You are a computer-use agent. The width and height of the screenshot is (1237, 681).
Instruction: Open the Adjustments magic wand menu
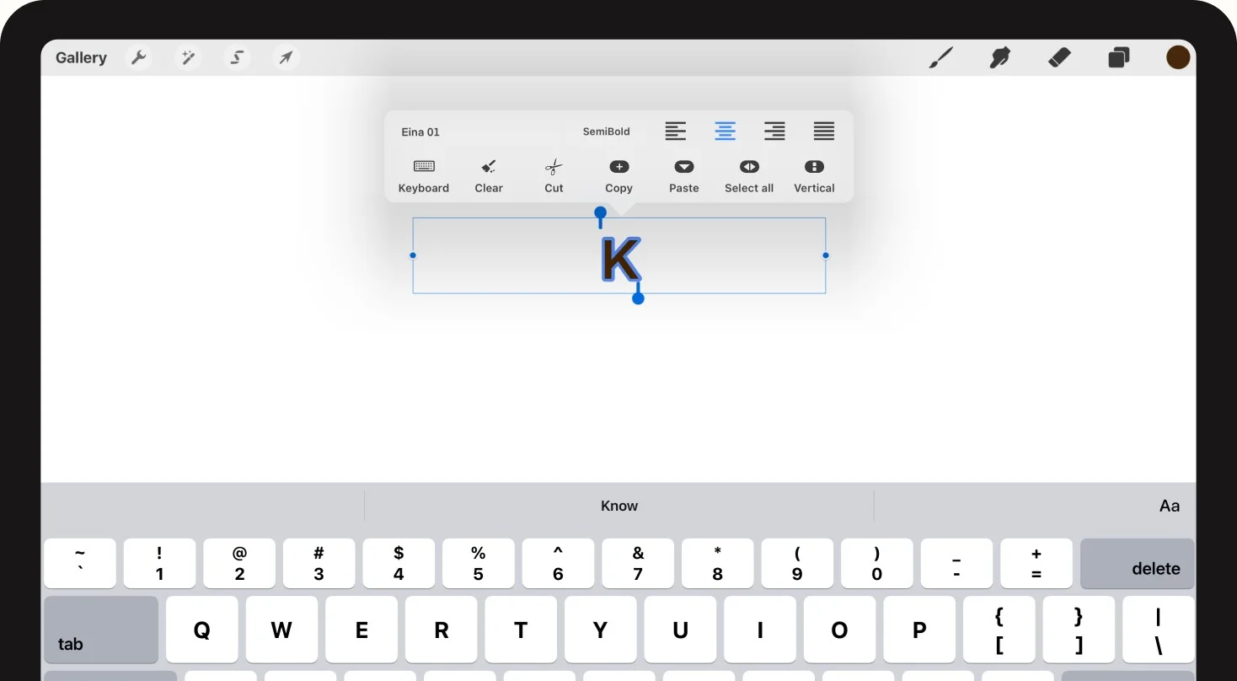[188, 57]
